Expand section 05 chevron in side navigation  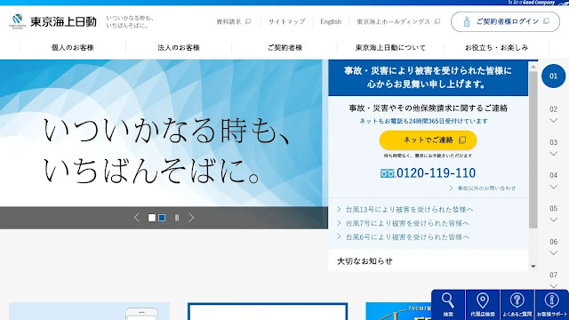click(553, 220)
